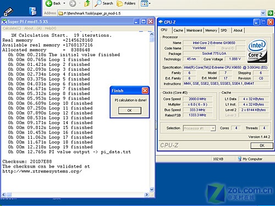Click the xtremesystems.org URL text
The height and width of the screenshot is (206, 275).
42,171
